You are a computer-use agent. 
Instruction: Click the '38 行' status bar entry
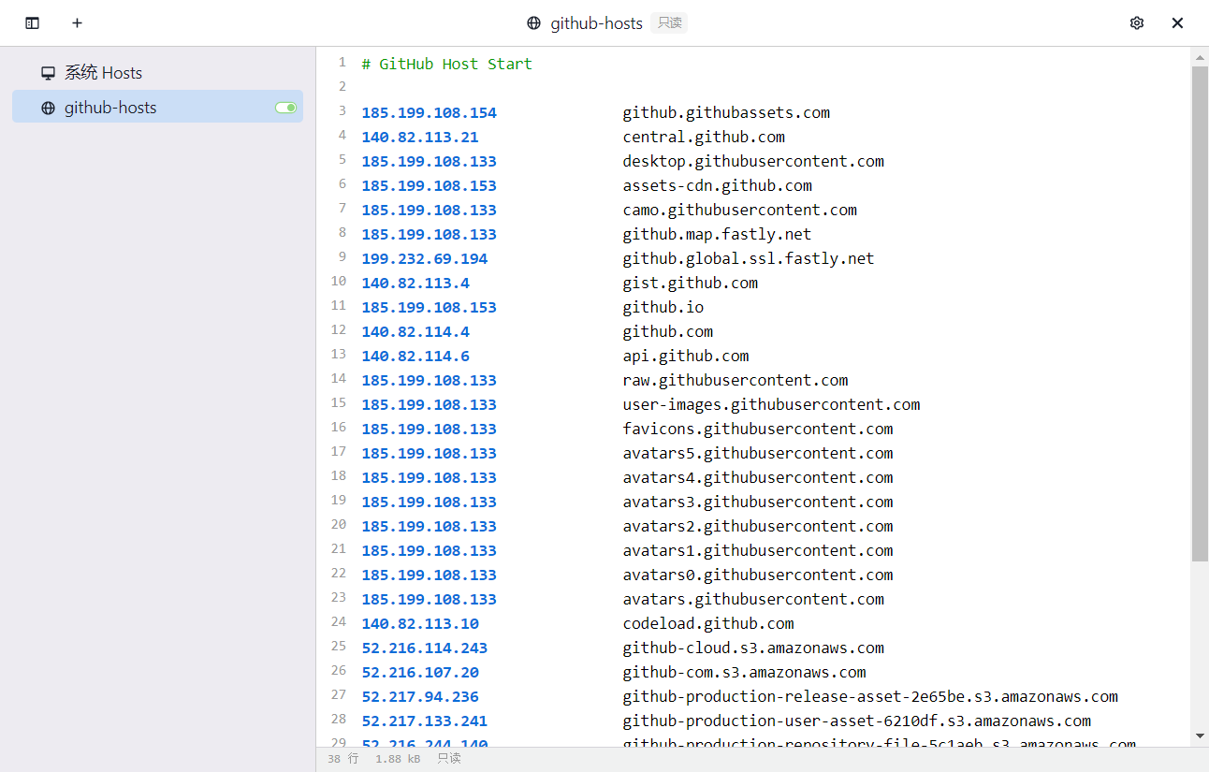[x=342, y=759]
